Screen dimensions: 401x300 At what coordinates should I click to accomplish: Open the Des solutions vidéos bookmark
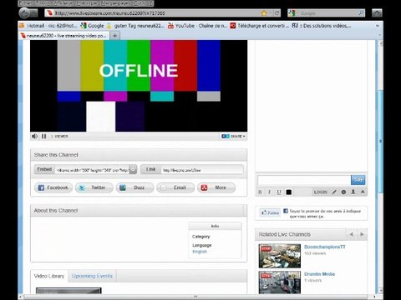pos(322,26)
